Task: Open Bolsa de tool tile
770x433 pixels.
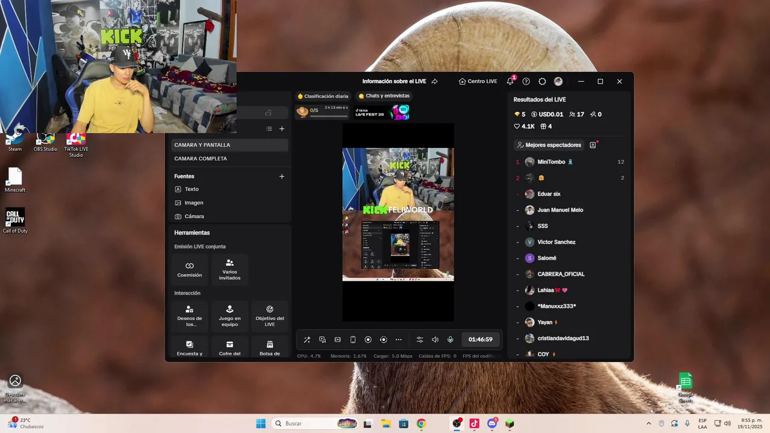Action: tap(269, 348)
